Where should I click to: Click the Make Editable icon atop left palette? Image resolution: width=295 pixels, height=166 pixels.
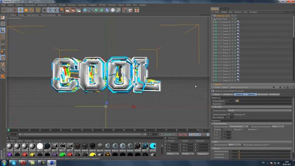tap(3, 18)
